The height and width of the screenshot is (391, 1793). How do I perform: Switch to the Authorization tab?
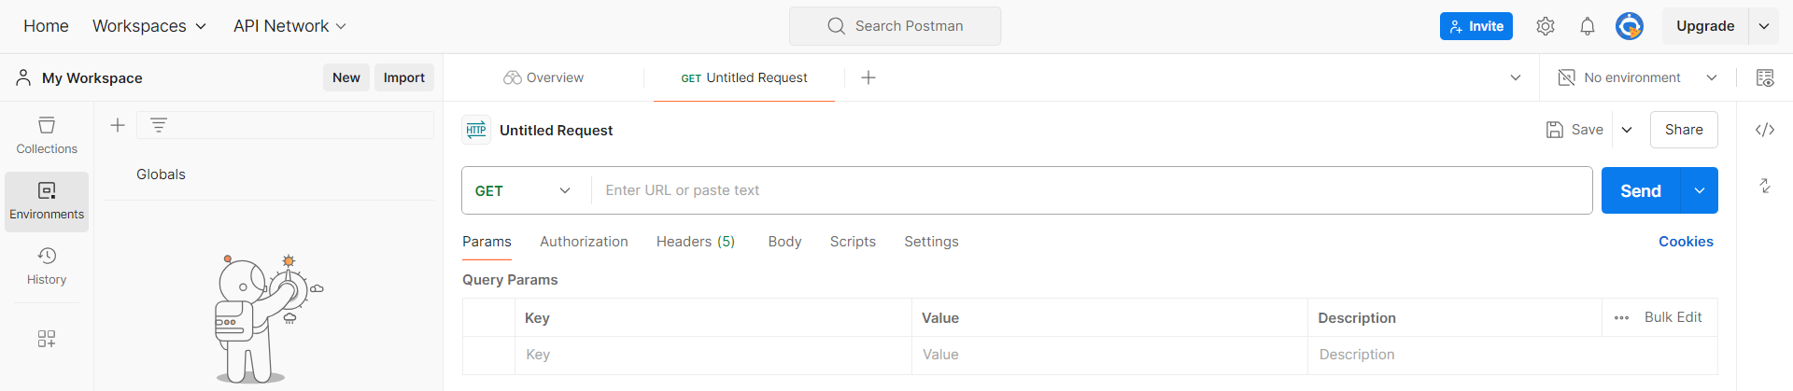click(x=584, y=242)
